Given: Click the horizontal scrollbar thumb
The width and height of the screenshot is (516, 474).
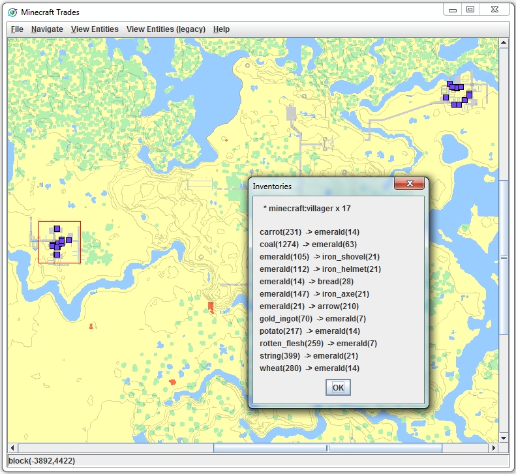Looking at the screenshot, I should pos(327,448).
